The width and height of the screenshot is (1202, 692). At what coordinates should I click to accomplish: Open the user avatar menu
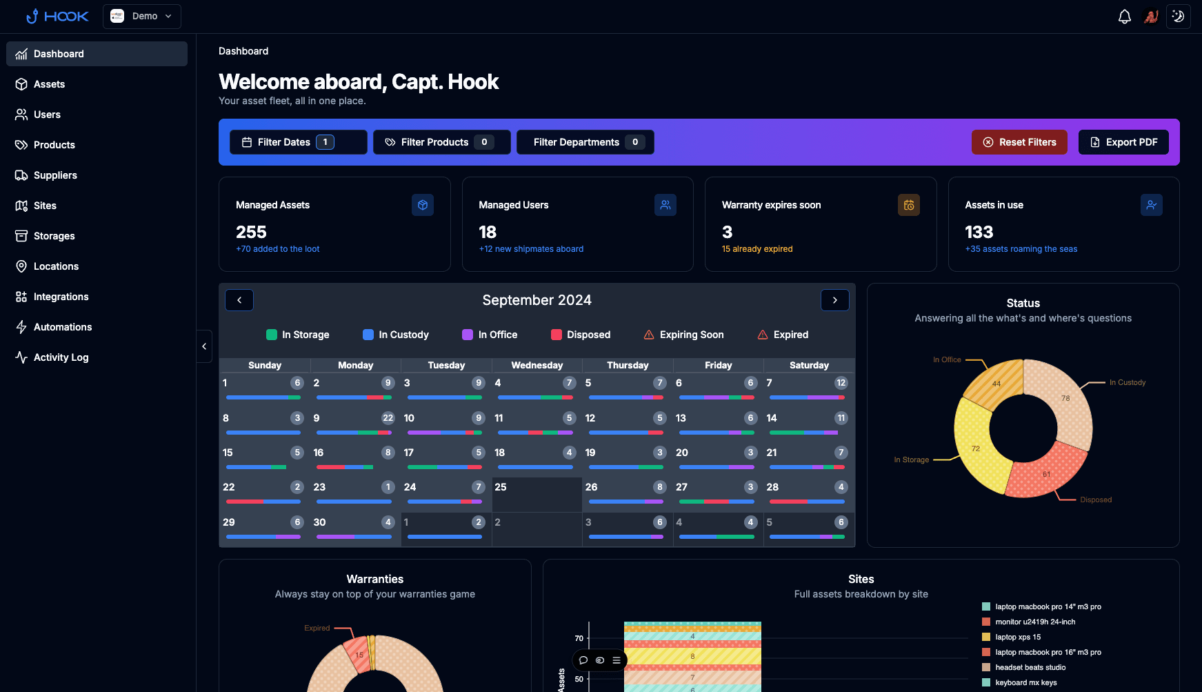(1151, 17)
